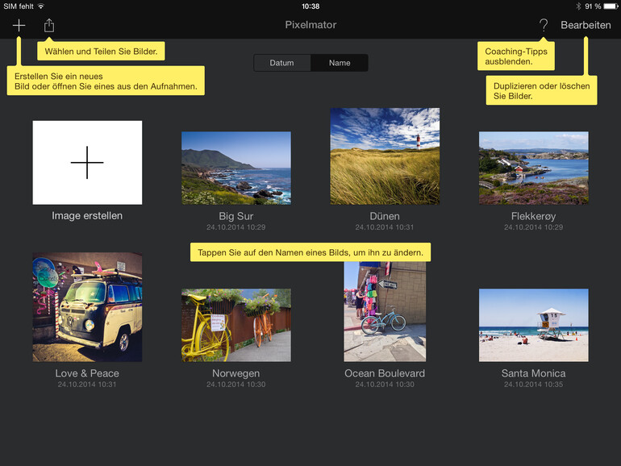Tap the plus icon to create new image
Screen dimensions: 621x466
coord(19,25)
